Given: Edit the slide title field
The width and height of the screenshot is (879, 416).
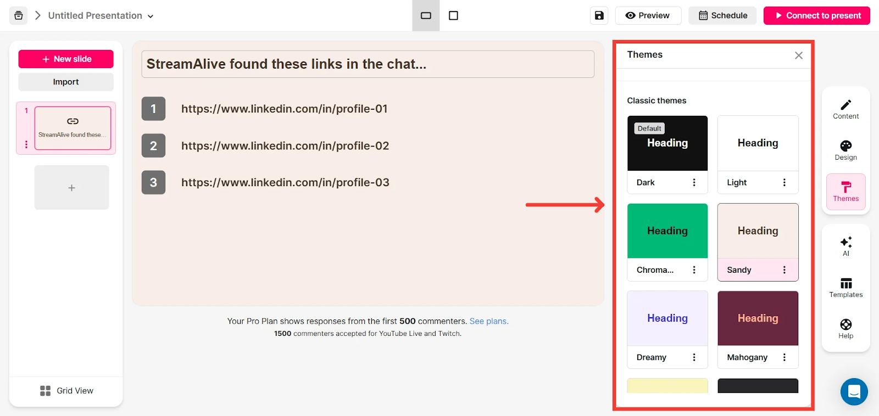Looking at the screenshot, I should click(x=368, y=64).
